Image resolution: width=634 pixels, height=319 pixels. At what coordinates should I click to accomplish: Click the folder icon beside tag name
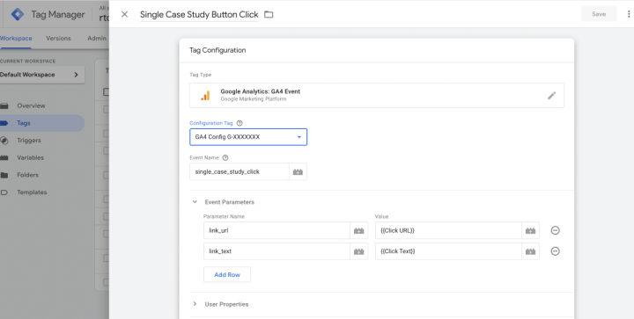[x=269, y=15]
